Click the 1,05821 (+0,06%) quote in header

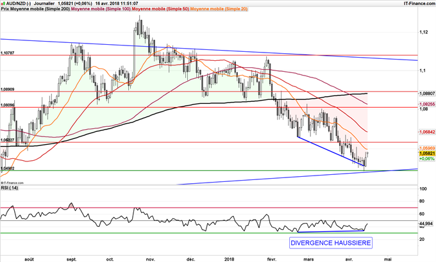coord(75,3)
